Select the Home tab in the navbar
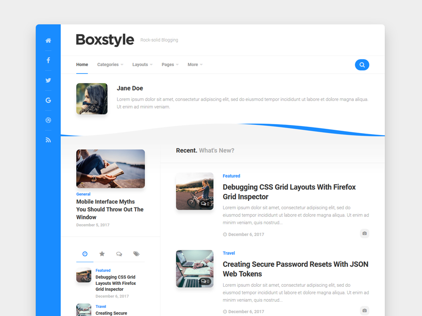Image resolution: width=422 pixels, height=316 pixels. (x=82, y=65)
